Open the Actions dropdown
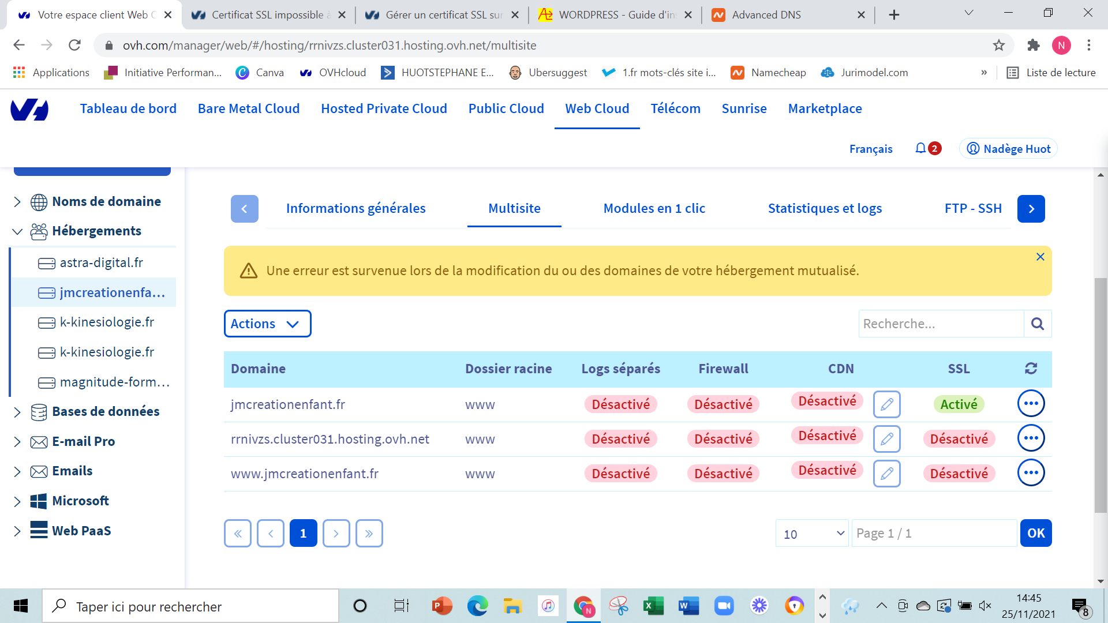Image resolution: width=1108 pixels, height=623 pixels. (267, 324)
